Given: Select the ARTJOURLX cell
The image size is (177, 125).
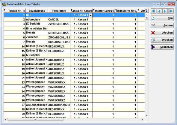Looking at the screenshot, I should click(x=59, y=73).
